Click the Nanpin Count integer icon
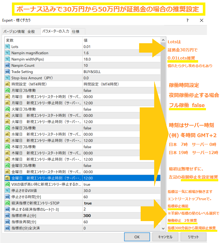This screenshot has height=243, width=222. 8,65
